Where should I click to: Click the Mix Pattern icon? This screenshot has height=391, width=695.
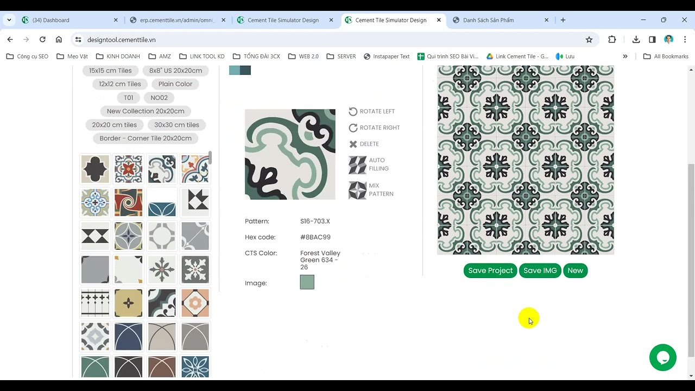(357, 190)
